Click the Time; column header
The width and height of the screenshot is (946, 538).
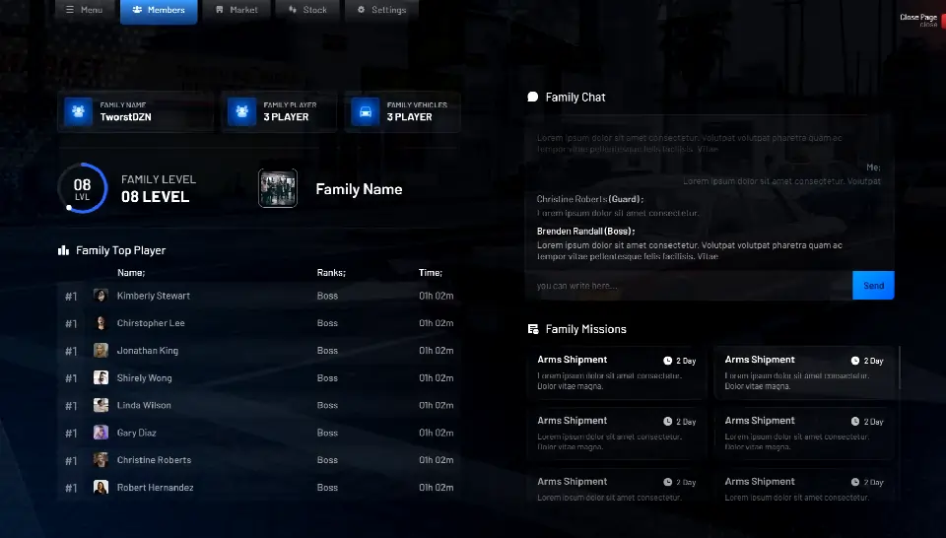coord(431,273)
